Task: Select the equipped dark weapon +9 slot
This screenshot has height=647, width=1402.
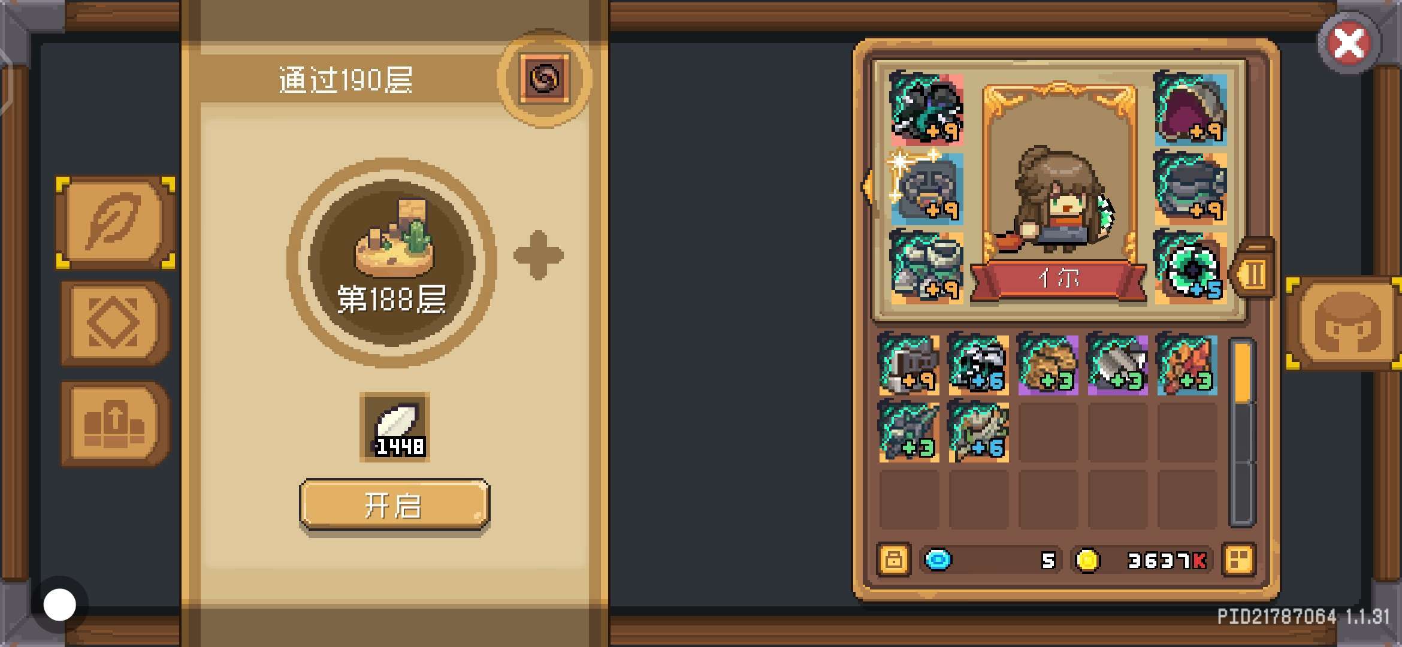Action: pos(926,109)
